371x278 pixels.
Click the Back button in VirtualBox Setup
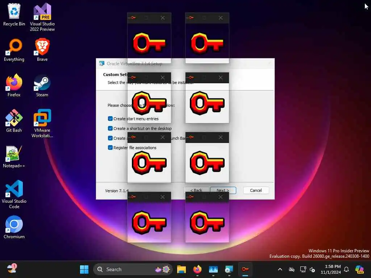(196, 190)
